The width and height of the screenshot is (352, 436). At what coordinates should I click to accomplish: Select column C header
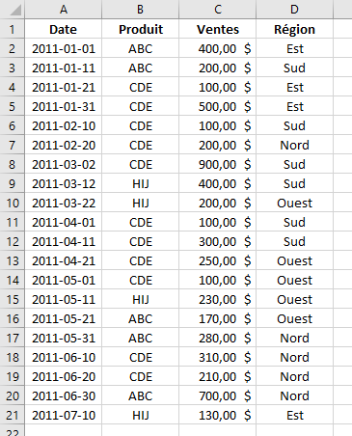click(218, 10)
